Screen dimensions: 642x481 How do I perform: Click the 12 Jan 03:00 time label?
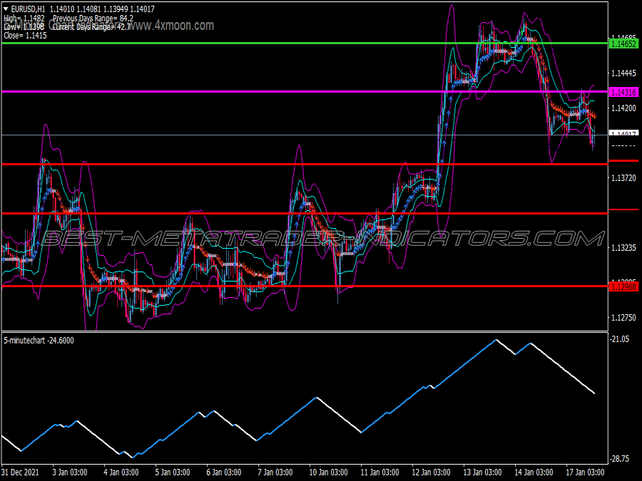click(431, 472)
